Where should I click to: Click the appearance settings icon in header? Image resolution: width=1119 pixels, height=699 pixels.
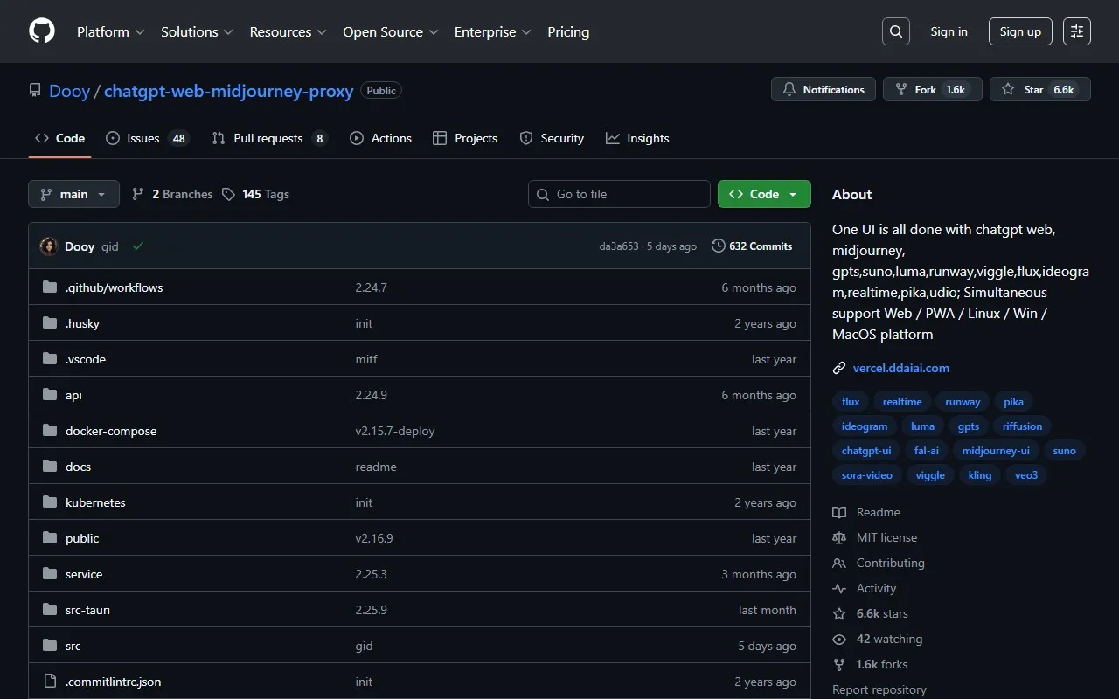tap(1077, 31)
